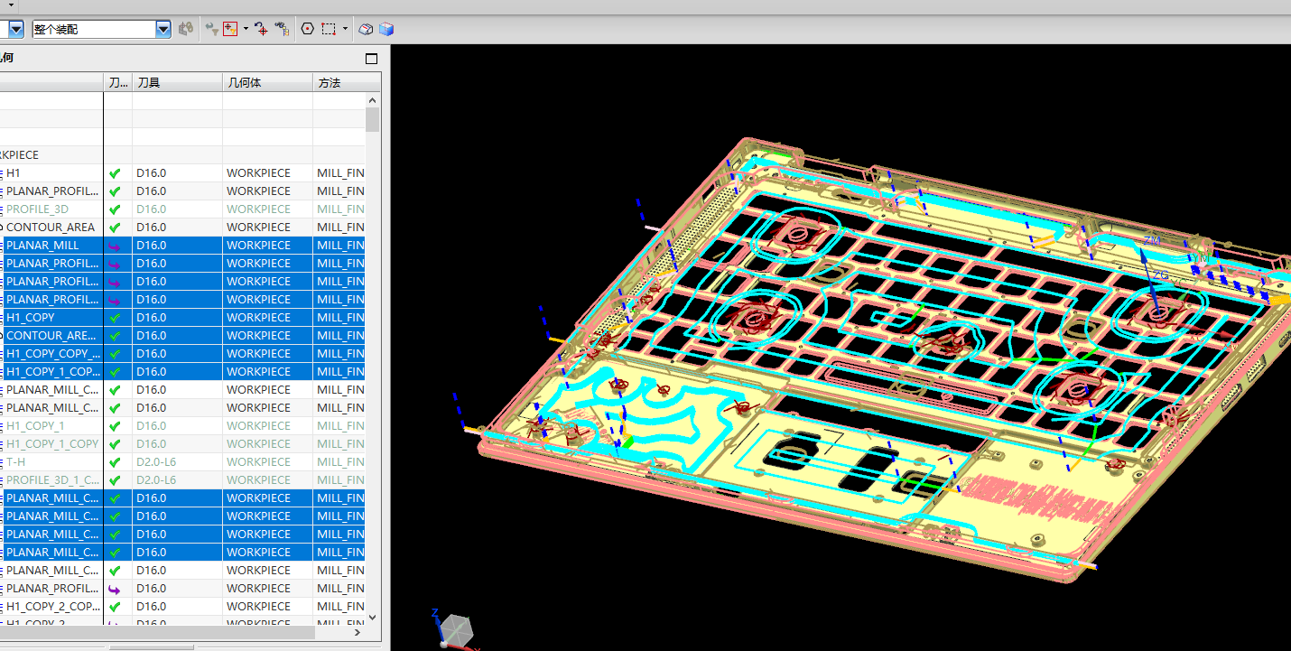Click the status checkmark in the H1_COPY row
The image size is (1291, 651).
pyautogui.click(x=115, y=317)
